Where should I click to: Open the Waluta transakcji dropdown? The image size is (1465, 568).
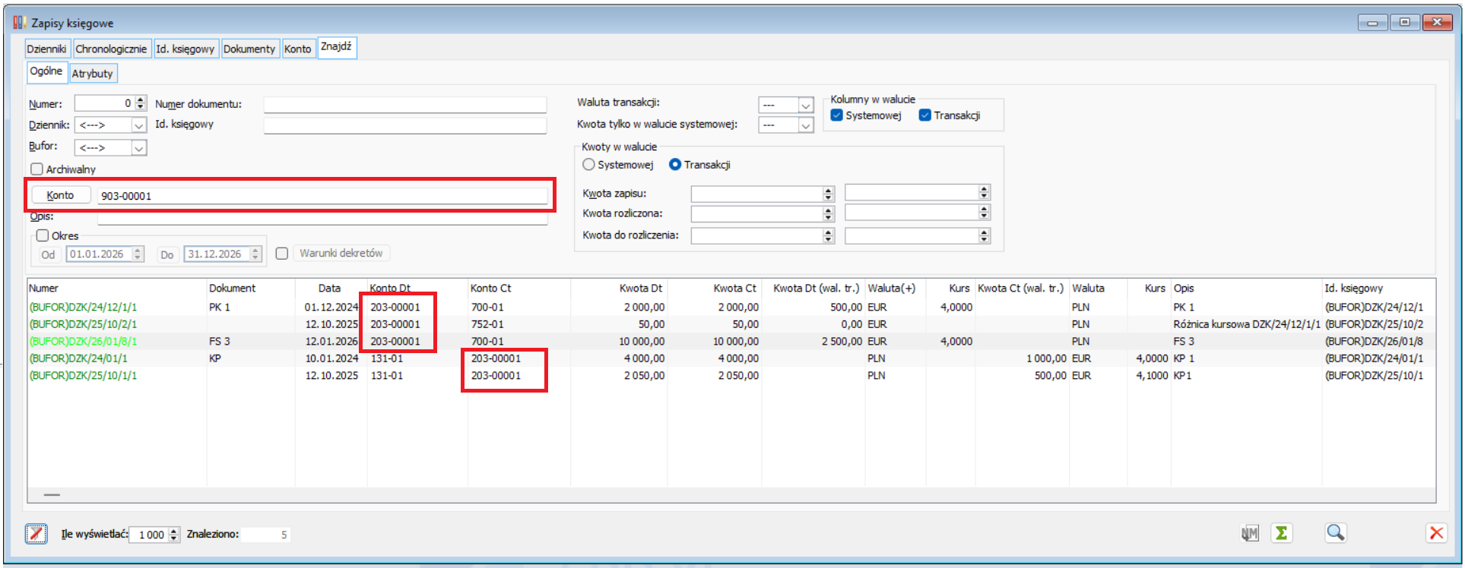tap(806, 105)
